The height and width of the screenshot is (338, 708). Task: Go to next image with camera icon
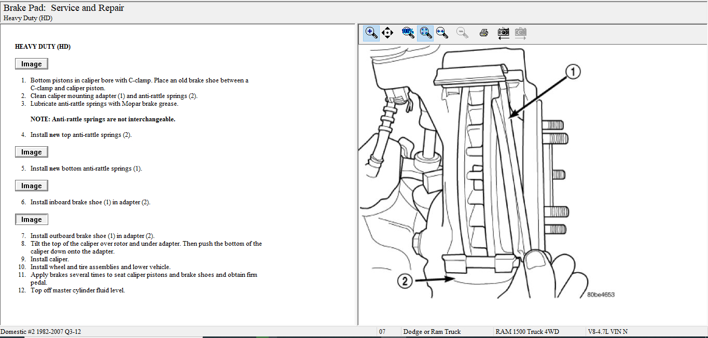click(x=520, y=33)
